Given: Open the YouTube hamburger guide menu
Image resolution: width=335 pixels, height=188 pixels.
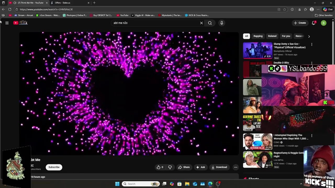Looking at the screenshot, I should [7, 23].
